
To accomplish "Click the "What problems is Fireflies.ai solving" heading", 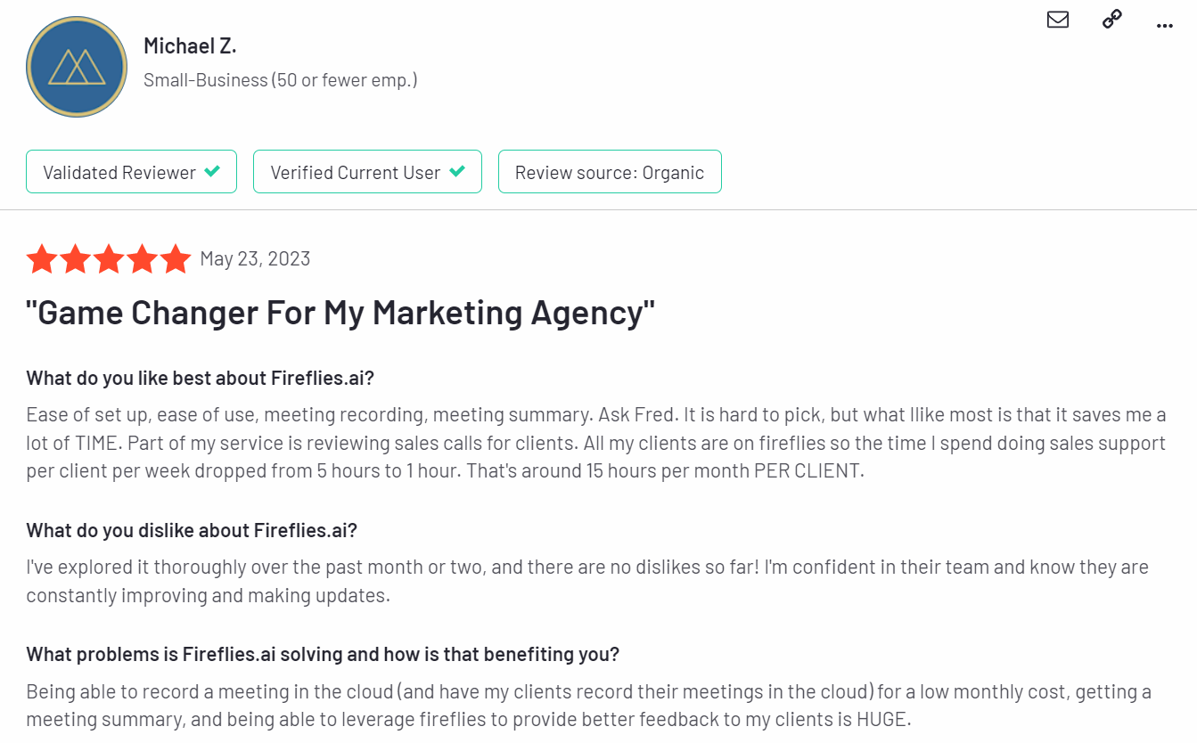I will 323,654.
